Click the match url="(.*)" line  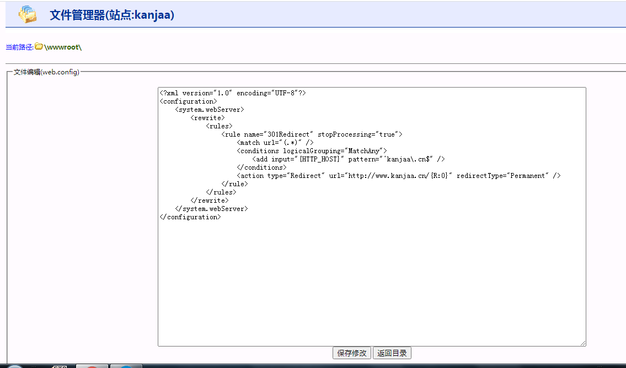click(x=275, y=143)
